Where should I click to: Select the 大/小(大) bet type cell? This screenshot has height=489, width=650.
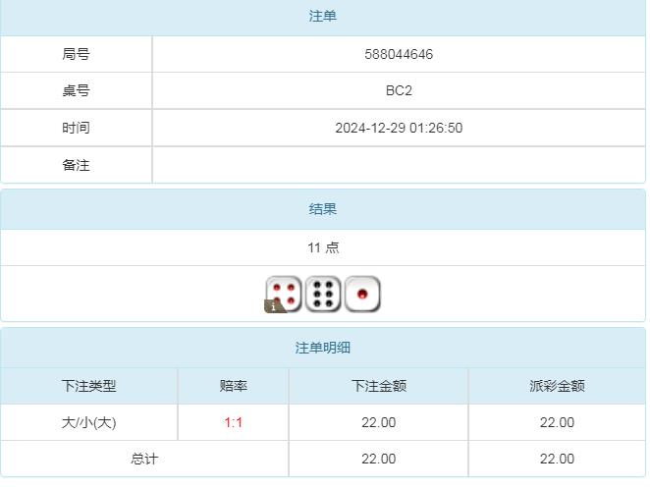[88, 422]
